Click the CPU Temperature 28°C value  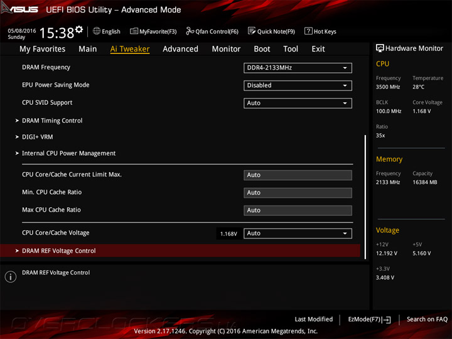coord(418,87)
